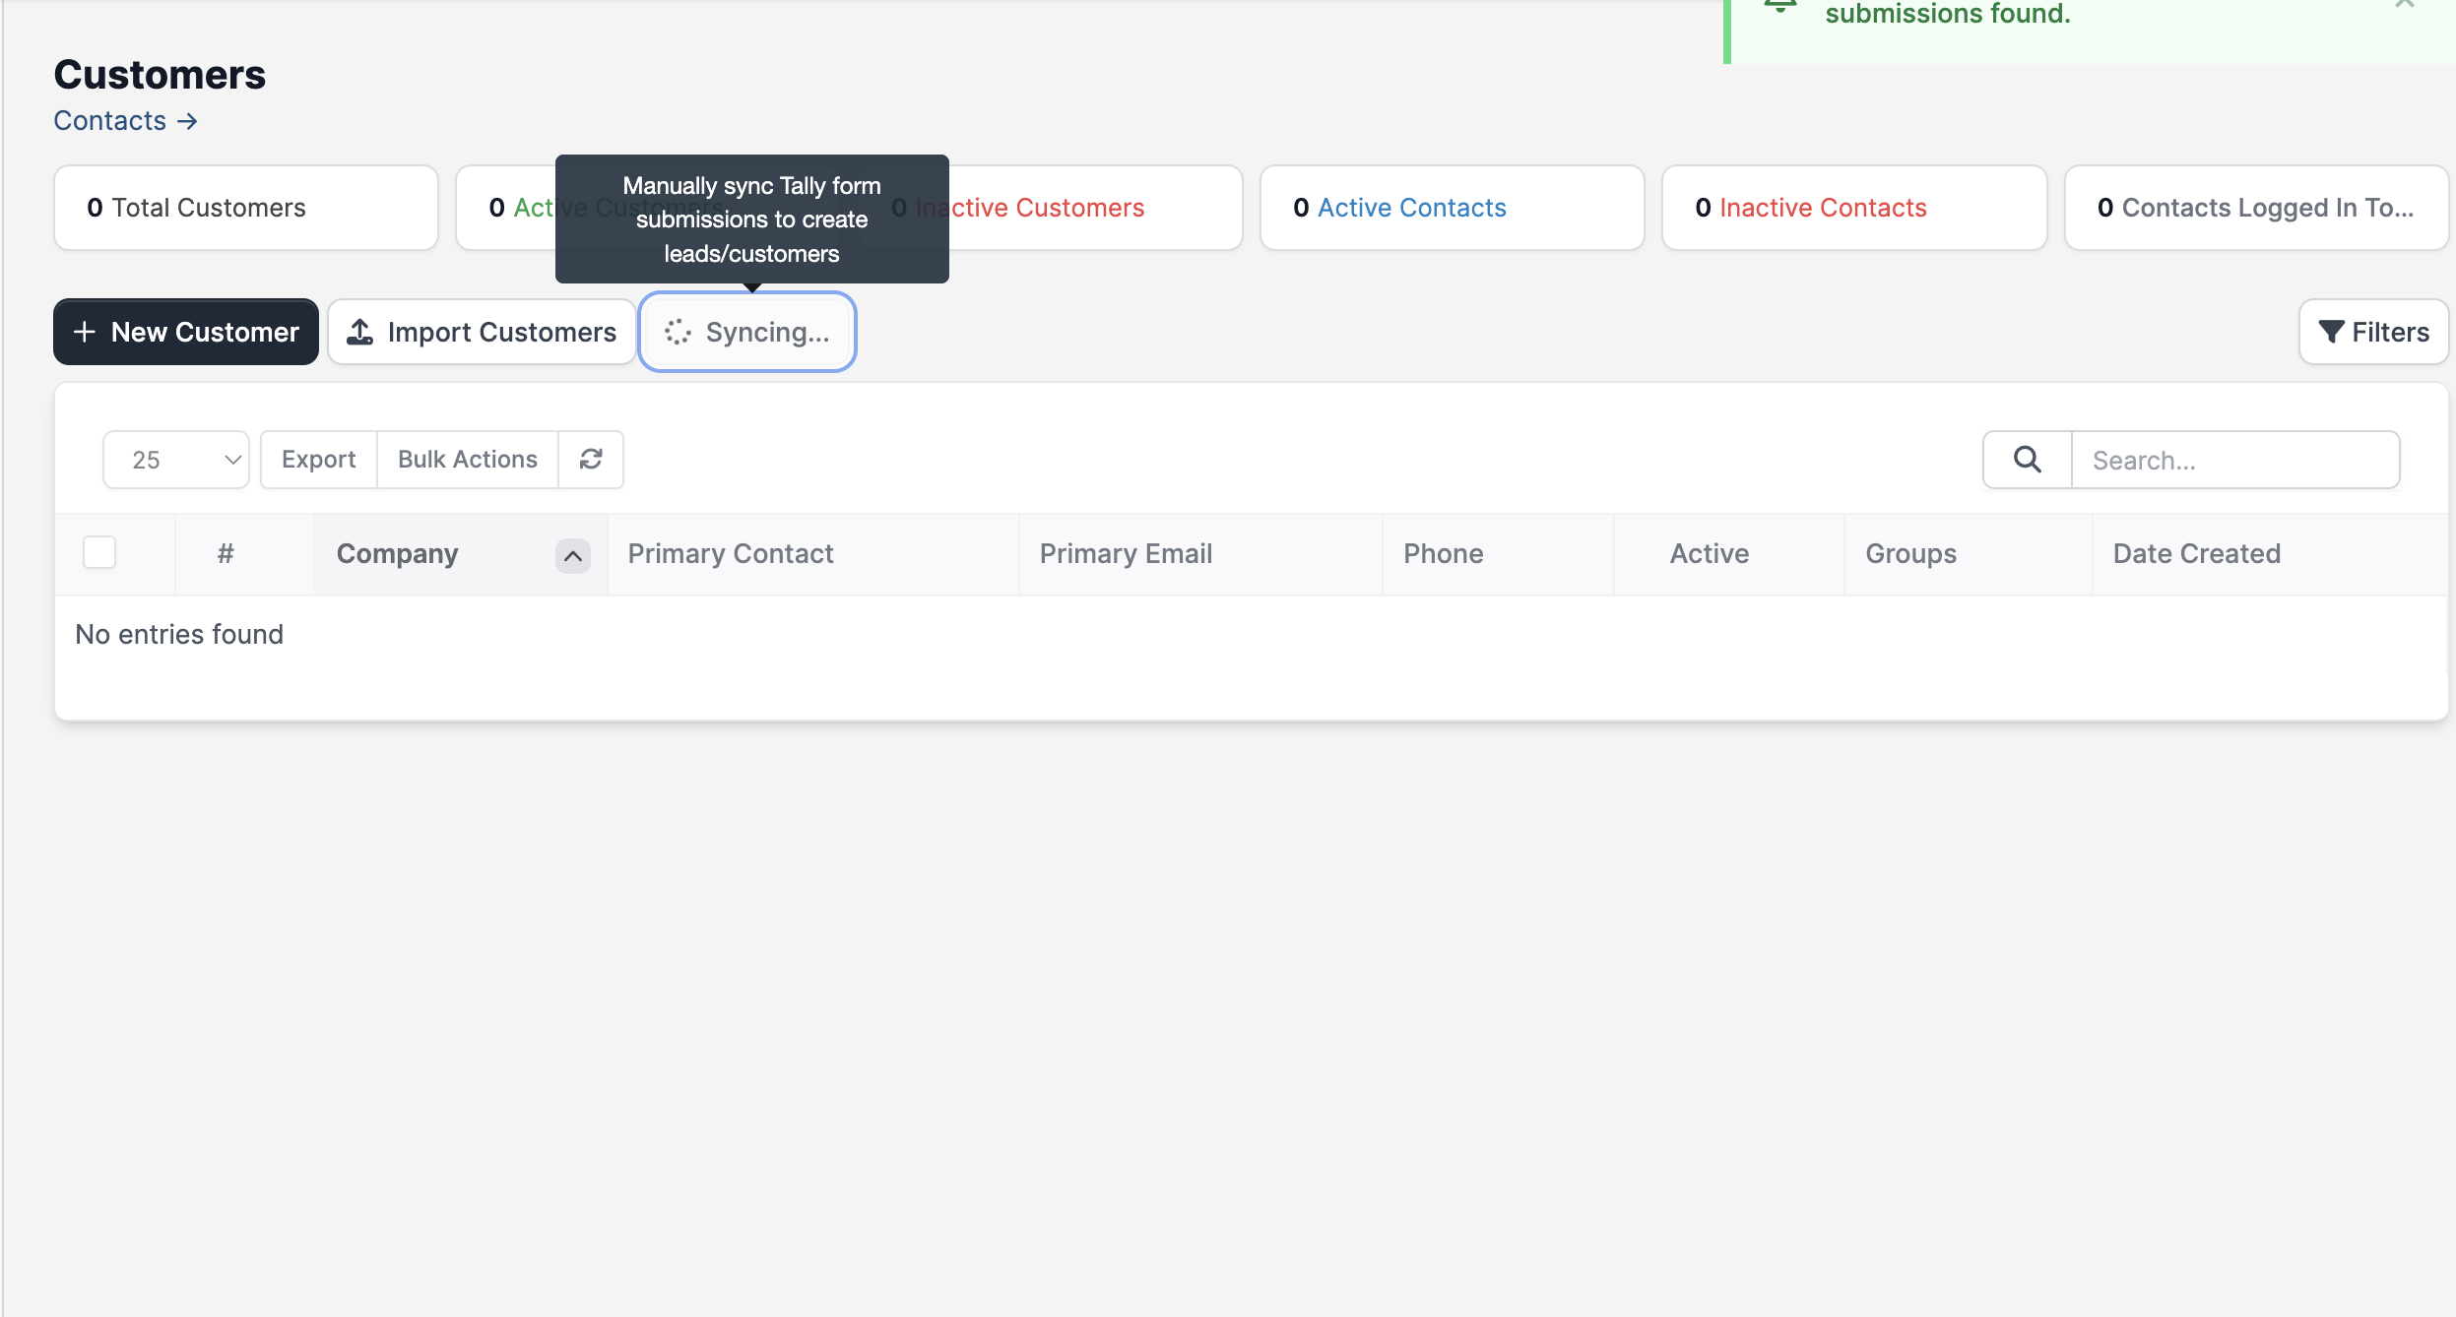Screen dimensions: 2456x1317
Task: Click Import Customers upload button
Action: 482,333
